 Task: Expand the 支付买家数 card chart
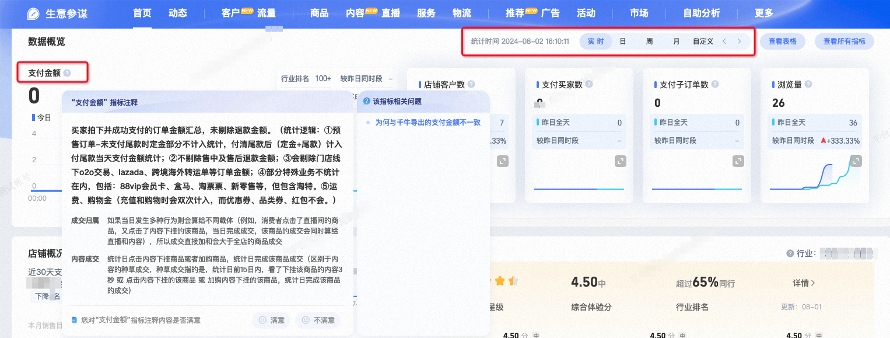coord(621,161)
